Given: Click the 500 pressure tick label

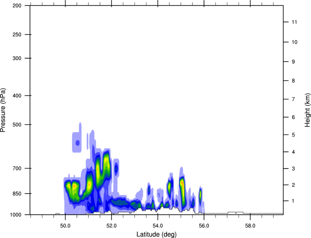Looking at the screenshot, I should click(x=17, y=124).
